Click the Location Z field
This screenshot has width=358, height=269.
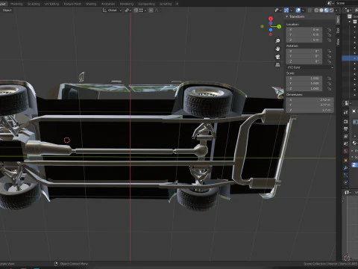point(304,40)
